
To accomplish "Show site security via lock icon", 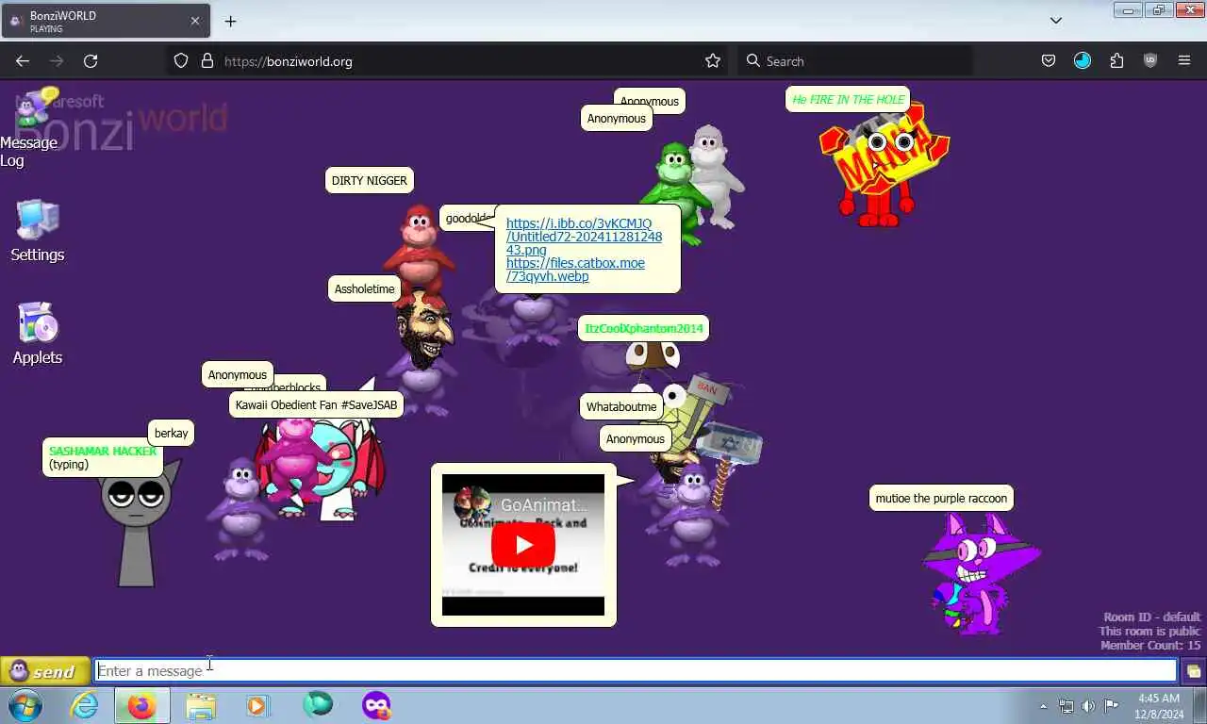I will 207,61.
